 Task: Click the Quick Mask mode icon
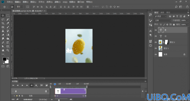coord(3,66)
